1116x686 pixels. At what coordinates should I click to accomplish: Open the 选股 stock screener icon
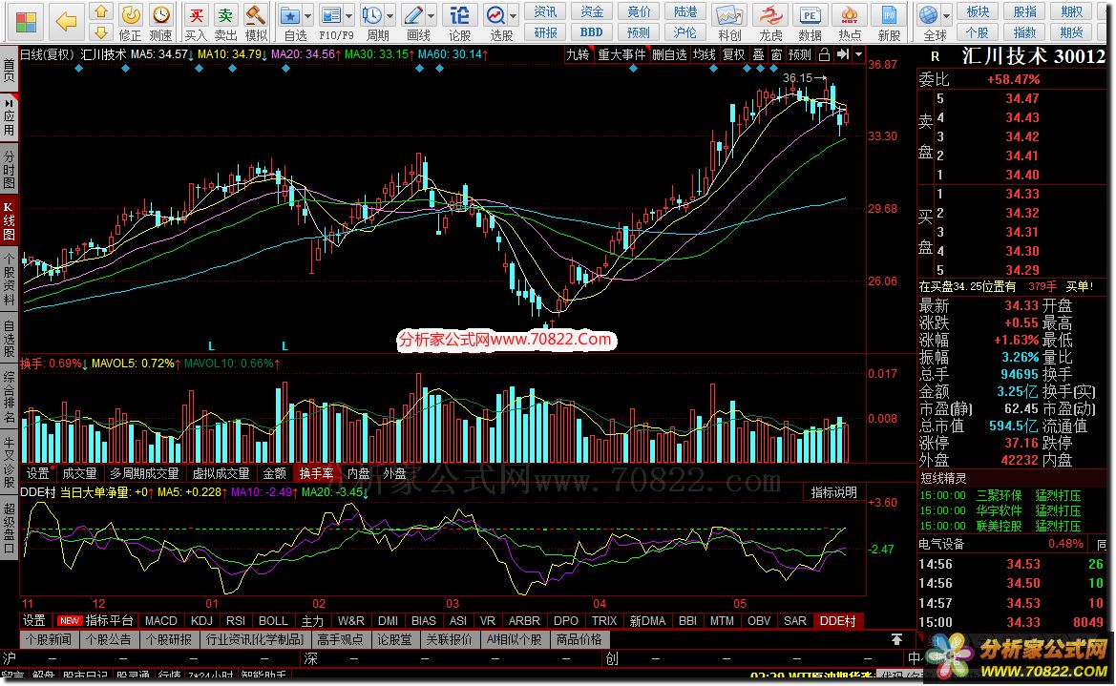tap(495, 15)
